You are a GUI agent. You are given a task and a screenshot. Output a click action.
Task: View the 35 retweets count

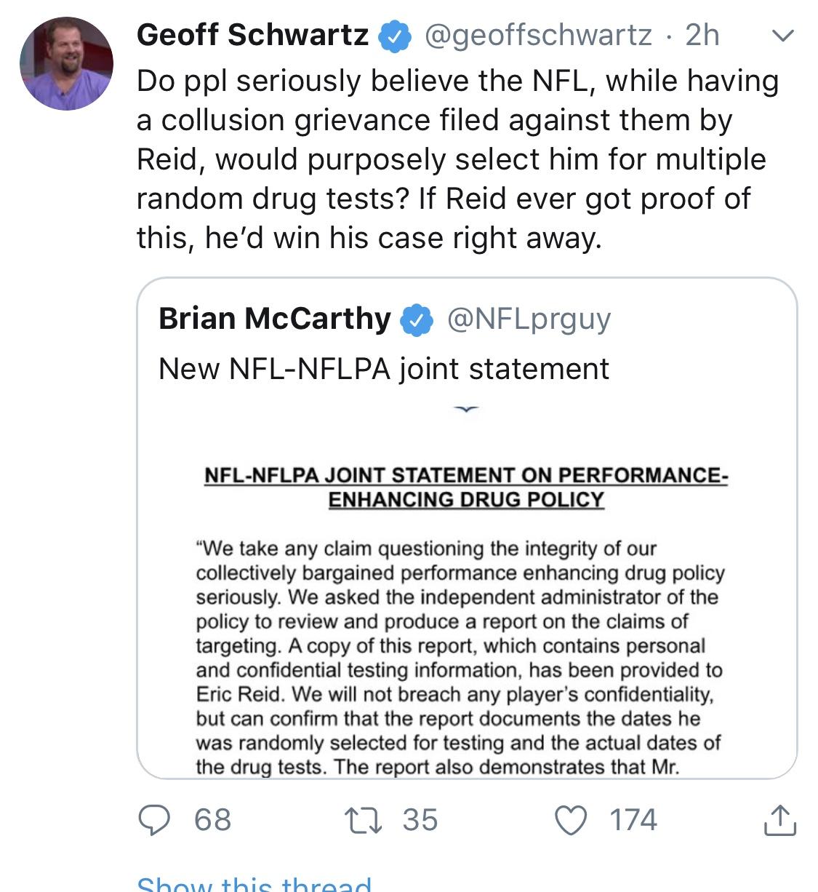420,820
